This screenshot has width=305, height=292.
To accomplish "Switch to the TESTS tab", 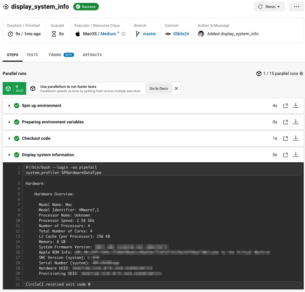I will [32, 55].
